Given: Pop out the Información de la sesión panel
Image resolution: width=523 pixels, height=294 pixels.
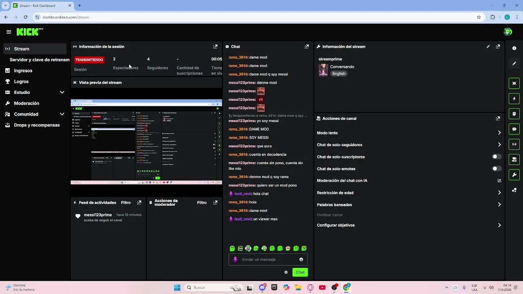Looking at the screenshot, I should click(215, 47).
